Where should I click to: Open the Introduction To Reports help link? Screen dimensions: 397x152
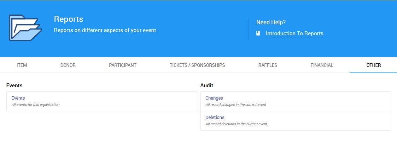point(294,33)
